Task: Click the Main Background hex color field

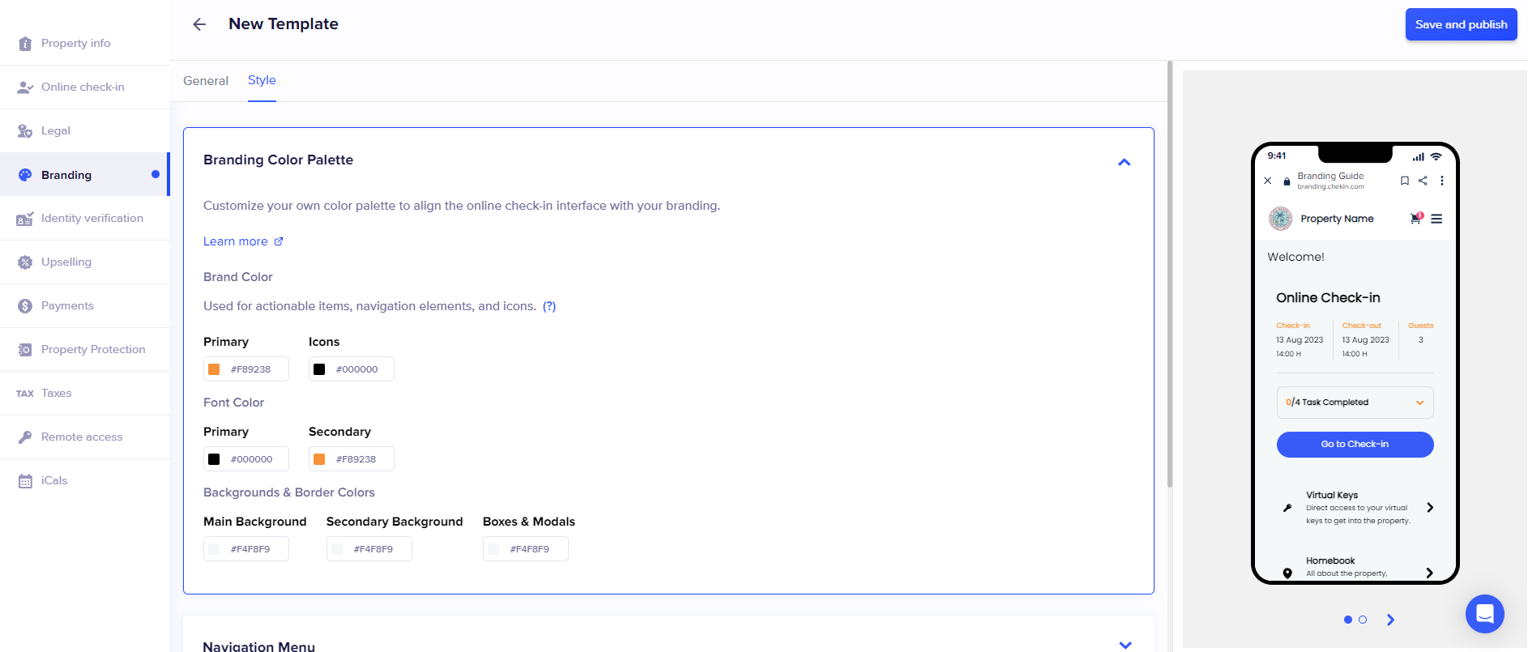Action: [250, 549]
